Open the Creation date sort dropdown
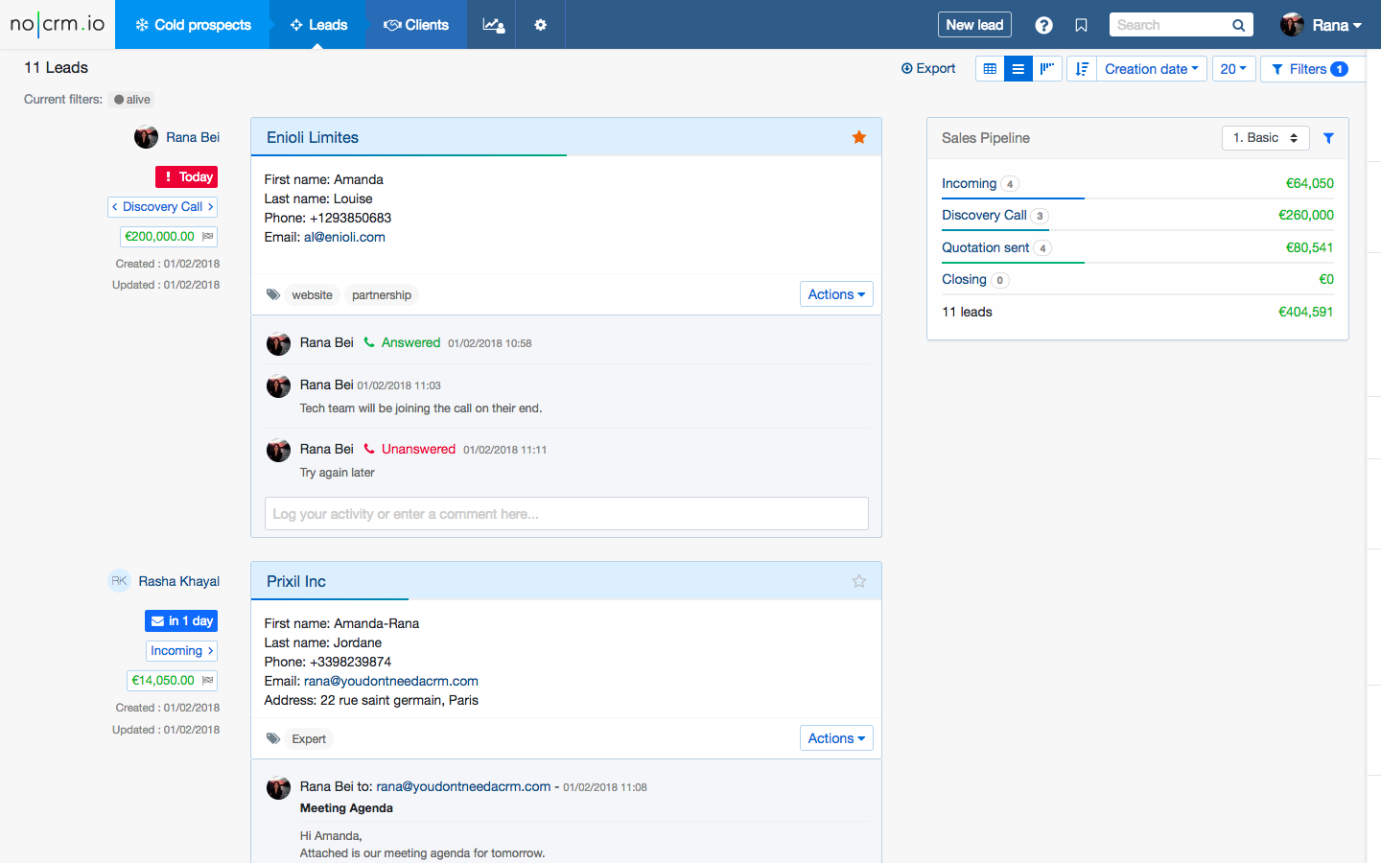 pos(1152,69)
